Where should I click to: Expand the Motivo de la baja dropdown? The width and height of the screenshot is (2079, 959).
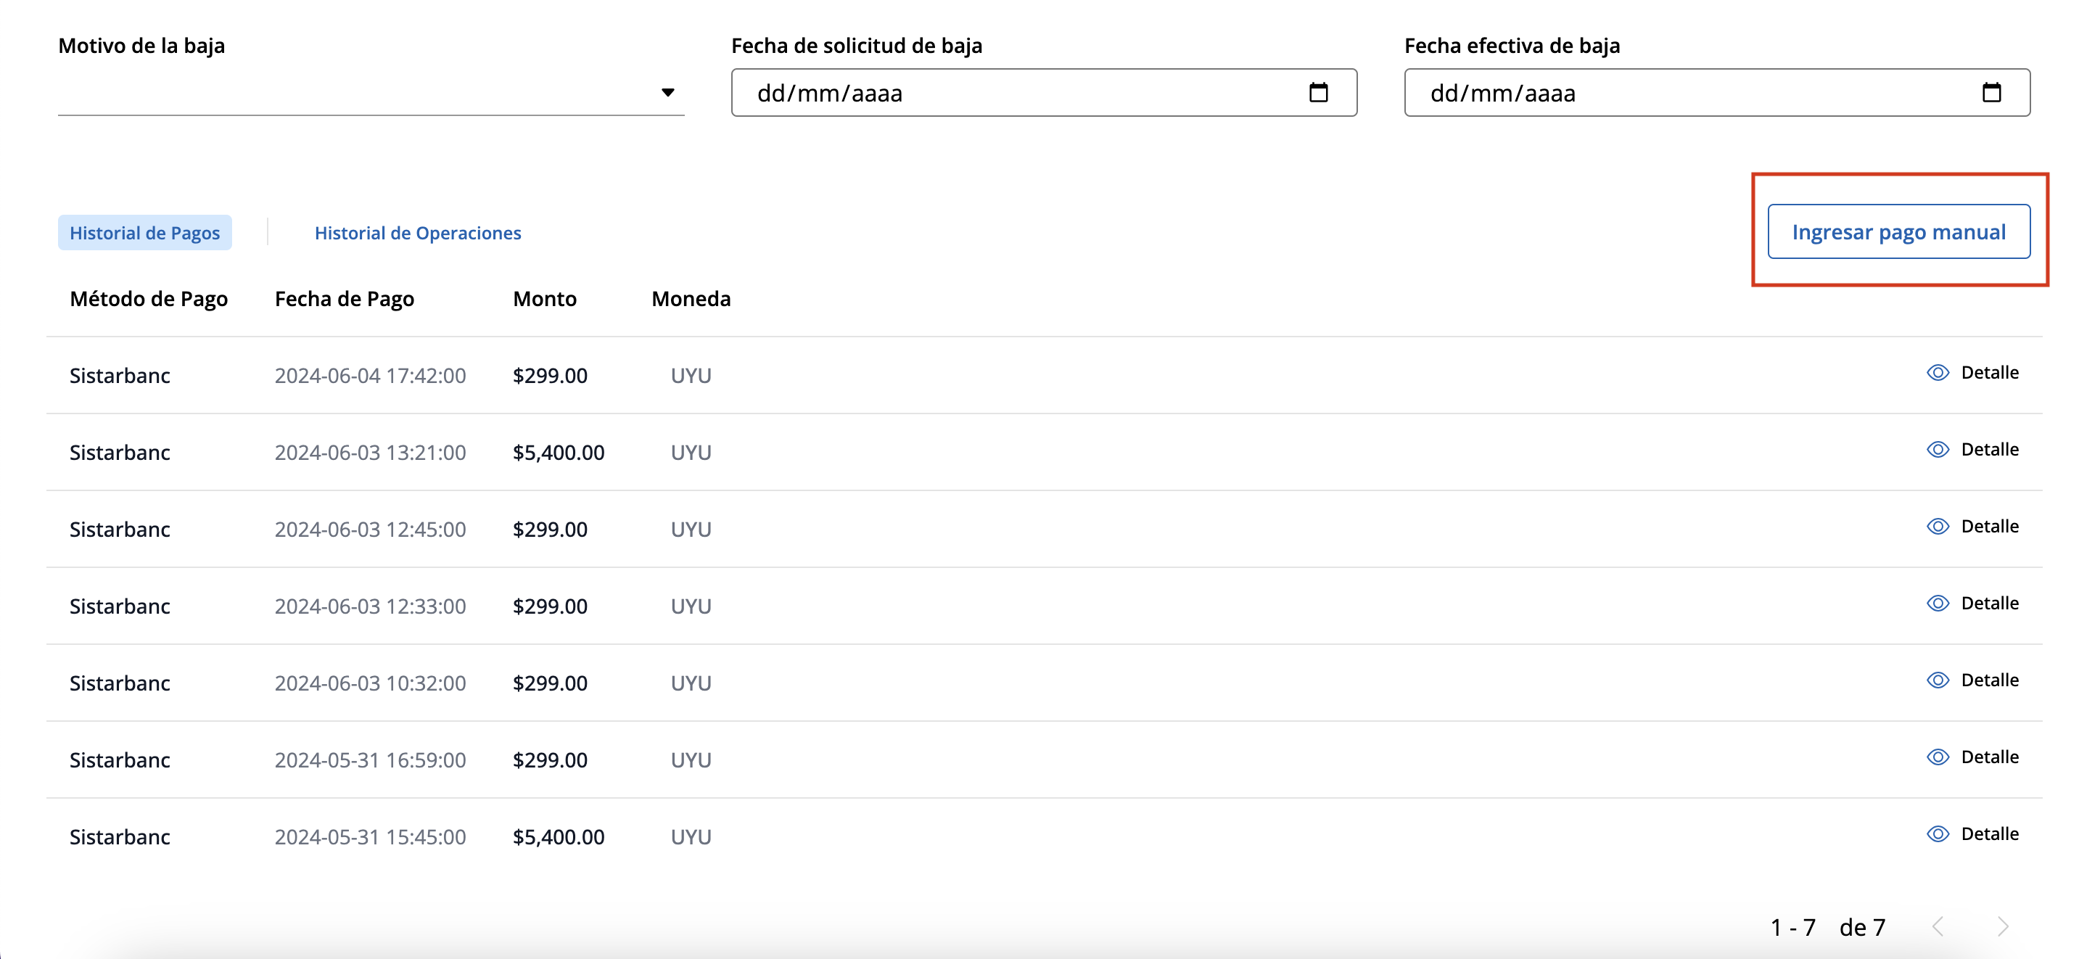(x=667, y=93)
